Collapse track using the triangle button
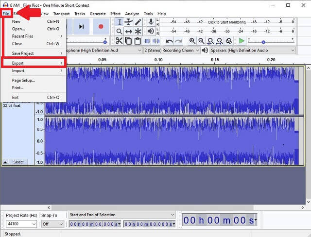The width and height of the screenshot is (311, 237). [x=5, y=162]
